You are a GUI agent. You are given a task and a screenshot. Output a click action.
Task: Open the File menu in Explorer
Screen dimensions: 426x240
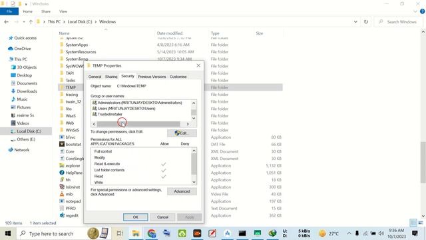click(9, 11)
